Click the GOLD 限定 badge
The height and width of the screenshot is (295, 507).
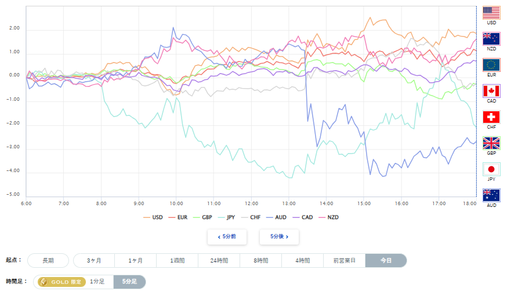coord(61,282)
